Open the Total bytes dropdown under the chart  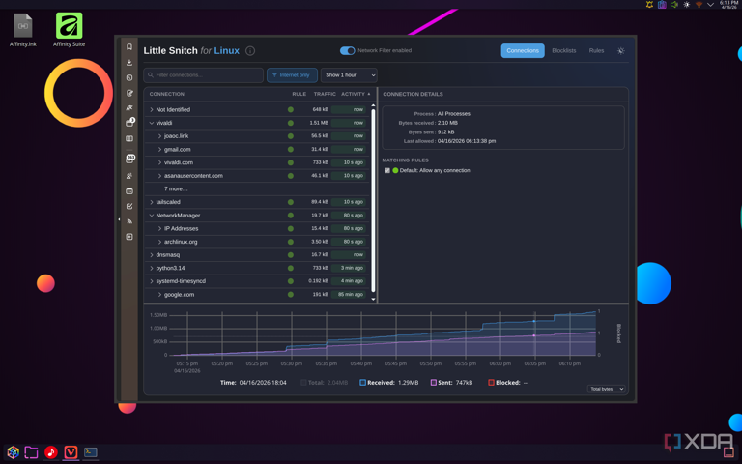(606, 389)
